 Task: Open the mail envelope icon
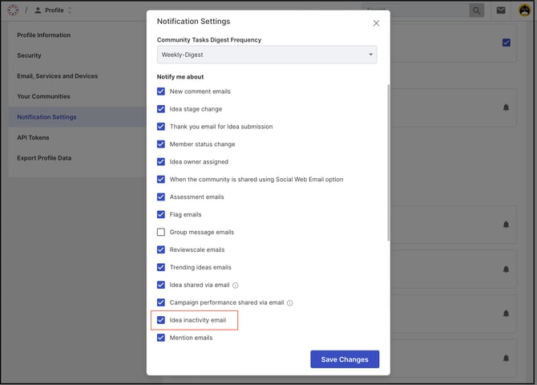click(501, 10)
